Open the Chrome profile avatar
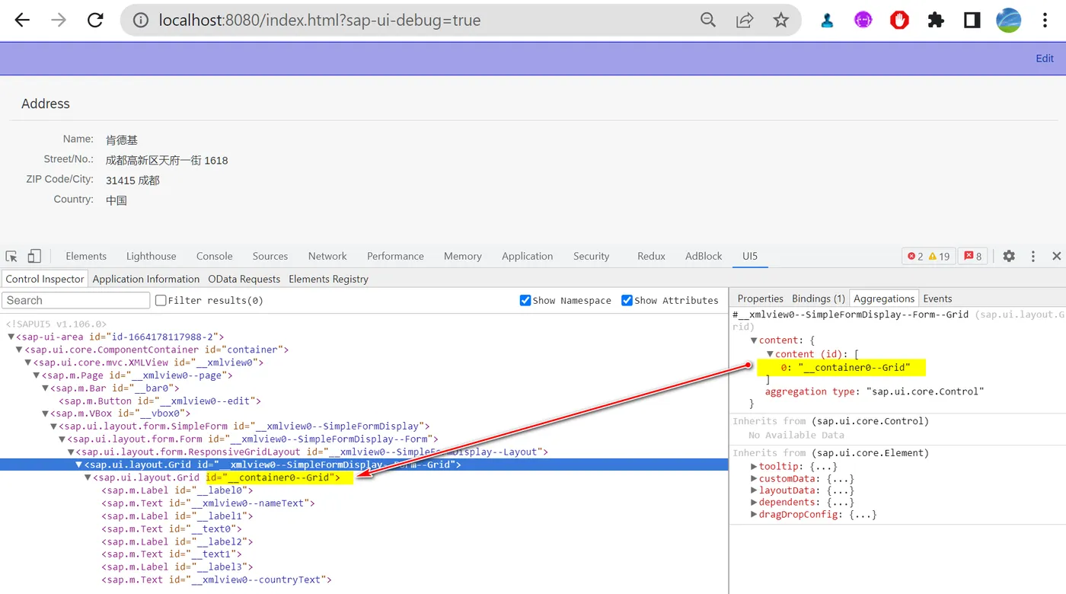This screenshot has width=1066, height=594. pyautogui.click(x=1009, y=21)
